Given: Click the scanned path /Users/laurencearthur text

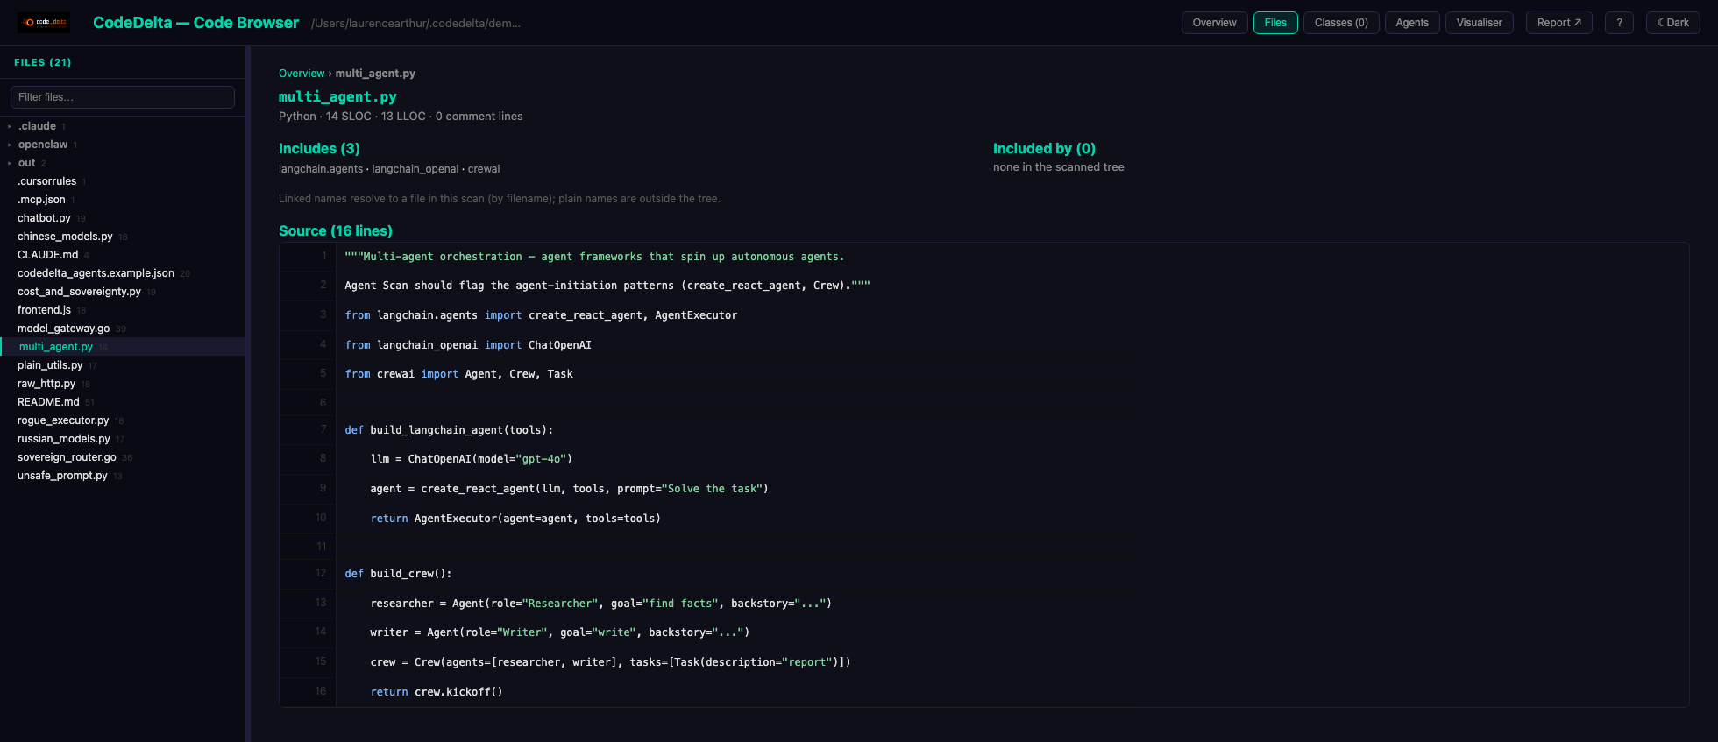Looking at the screenshot, I should coord(415,24).
